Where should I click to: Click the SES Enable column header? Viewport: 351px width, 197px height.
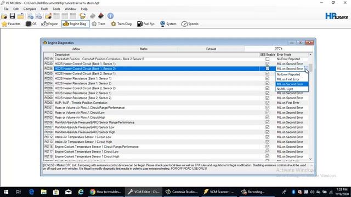[267, 55]
